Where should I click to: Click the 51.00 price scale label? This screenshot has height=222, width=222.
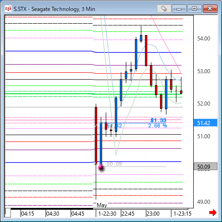coord(204,136)
